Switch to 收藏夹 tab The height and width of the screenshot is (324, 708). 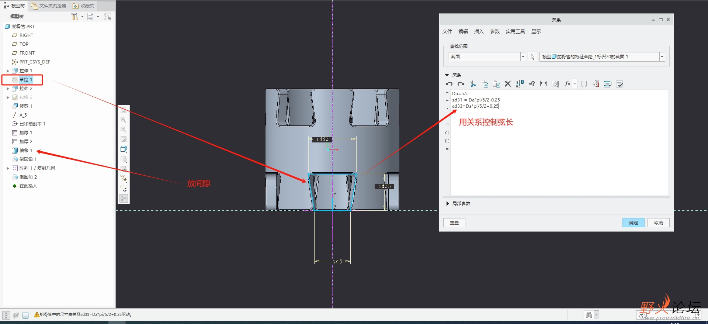pyautogui.click(x=83, y=6)
